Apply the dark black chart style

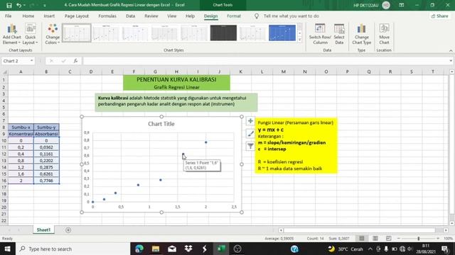coord(223,33)
